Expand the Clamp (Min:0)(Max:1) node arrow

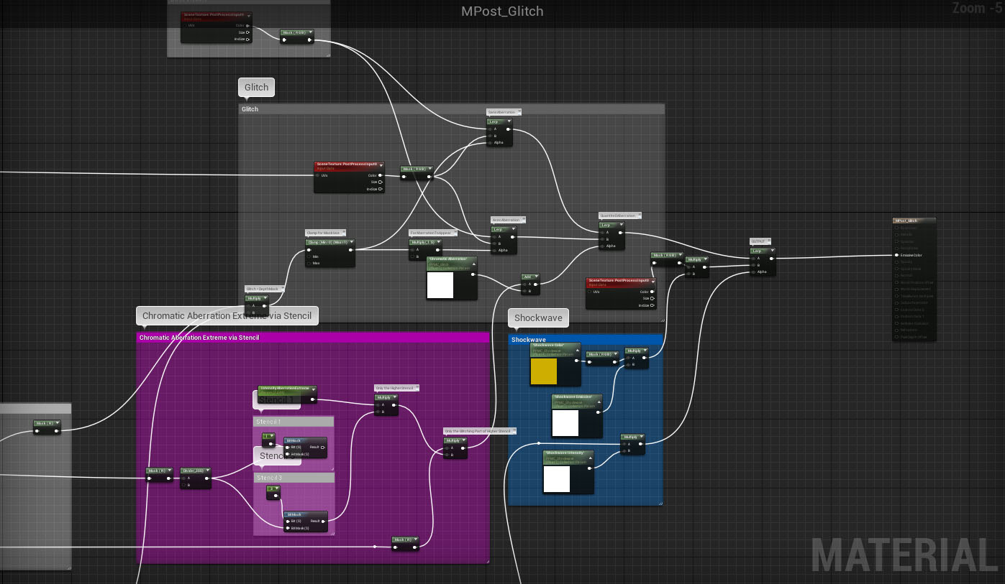(x=350, y=242)
